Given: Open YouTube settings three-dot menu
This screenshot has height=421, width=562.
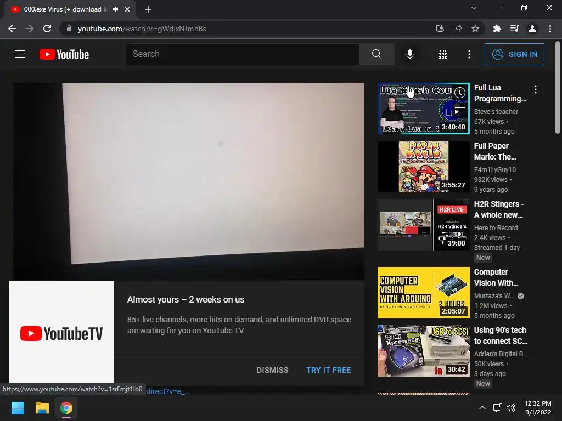Looking at the screenshot, I should [469, 54].
